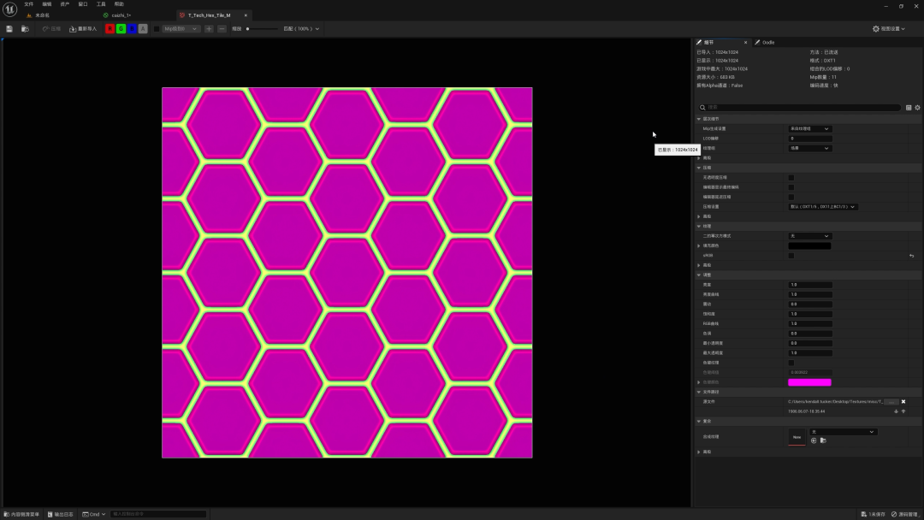Tick the Mip level checkbox in toolbar
924x520 pixels.
click(x=157, y=29)
